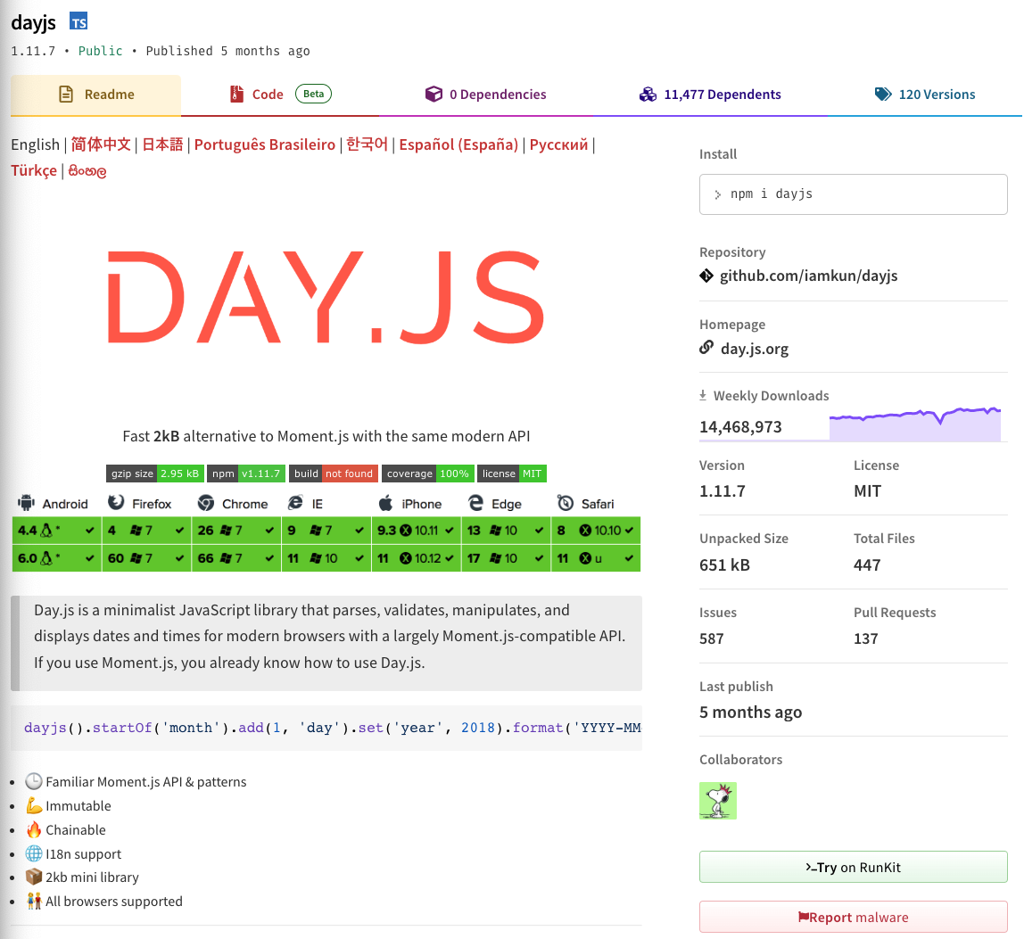Open the Readme tab
The image size is (1024, 939).
coord(96,95)
